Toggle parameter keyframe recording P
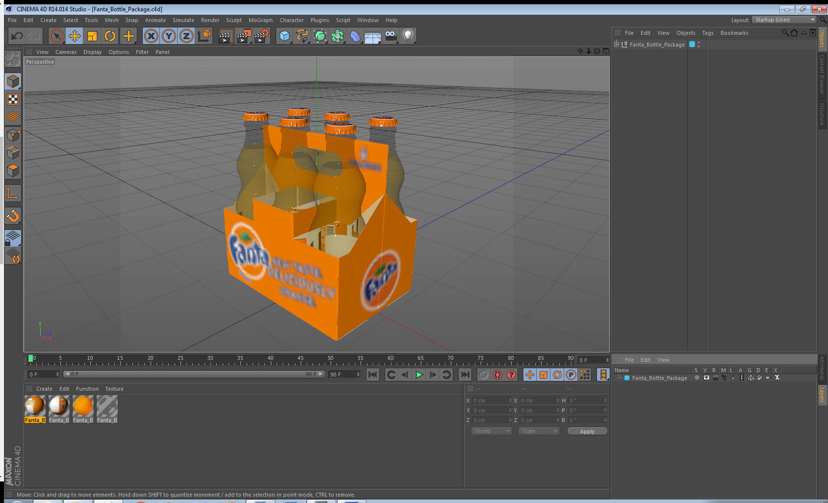 tap(571, 375)
